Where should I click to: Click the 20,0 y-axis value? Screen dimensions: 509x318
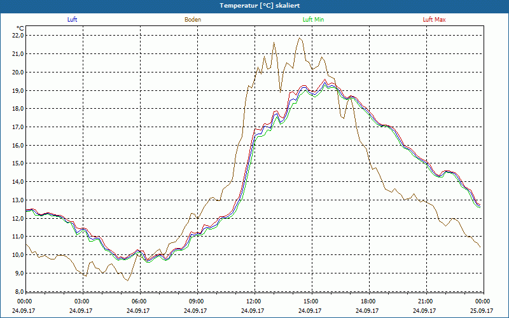[18, 72]
